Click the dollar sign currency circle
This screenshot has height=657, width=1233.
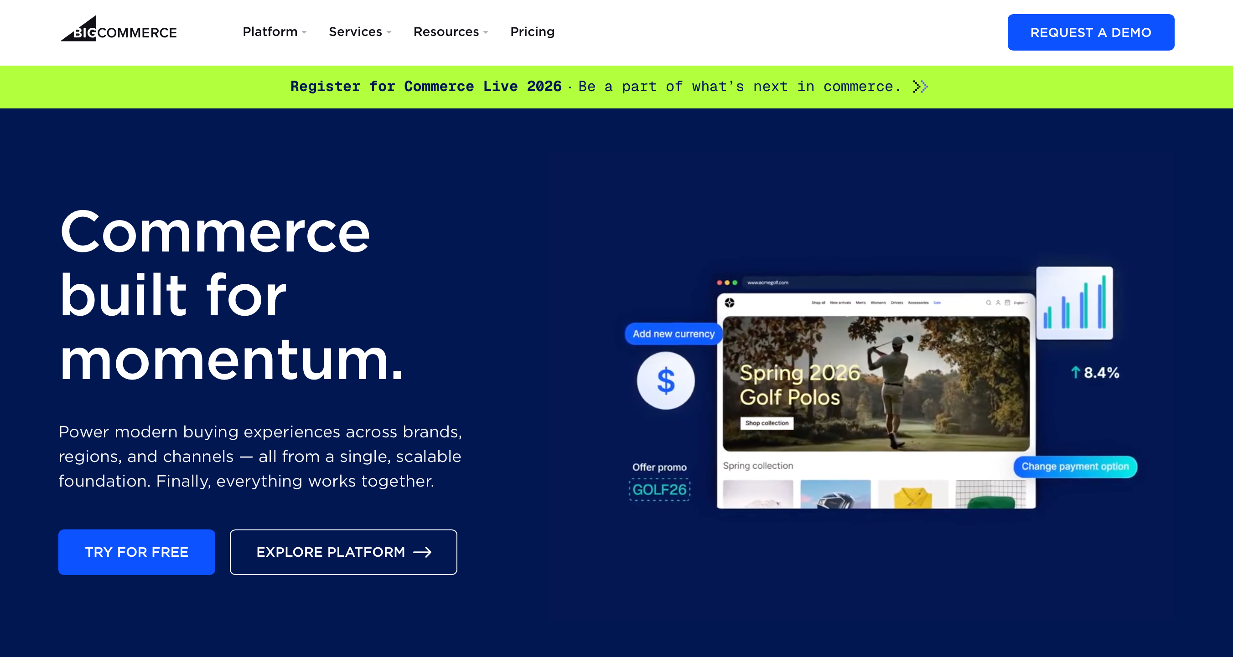coord(665,381)
